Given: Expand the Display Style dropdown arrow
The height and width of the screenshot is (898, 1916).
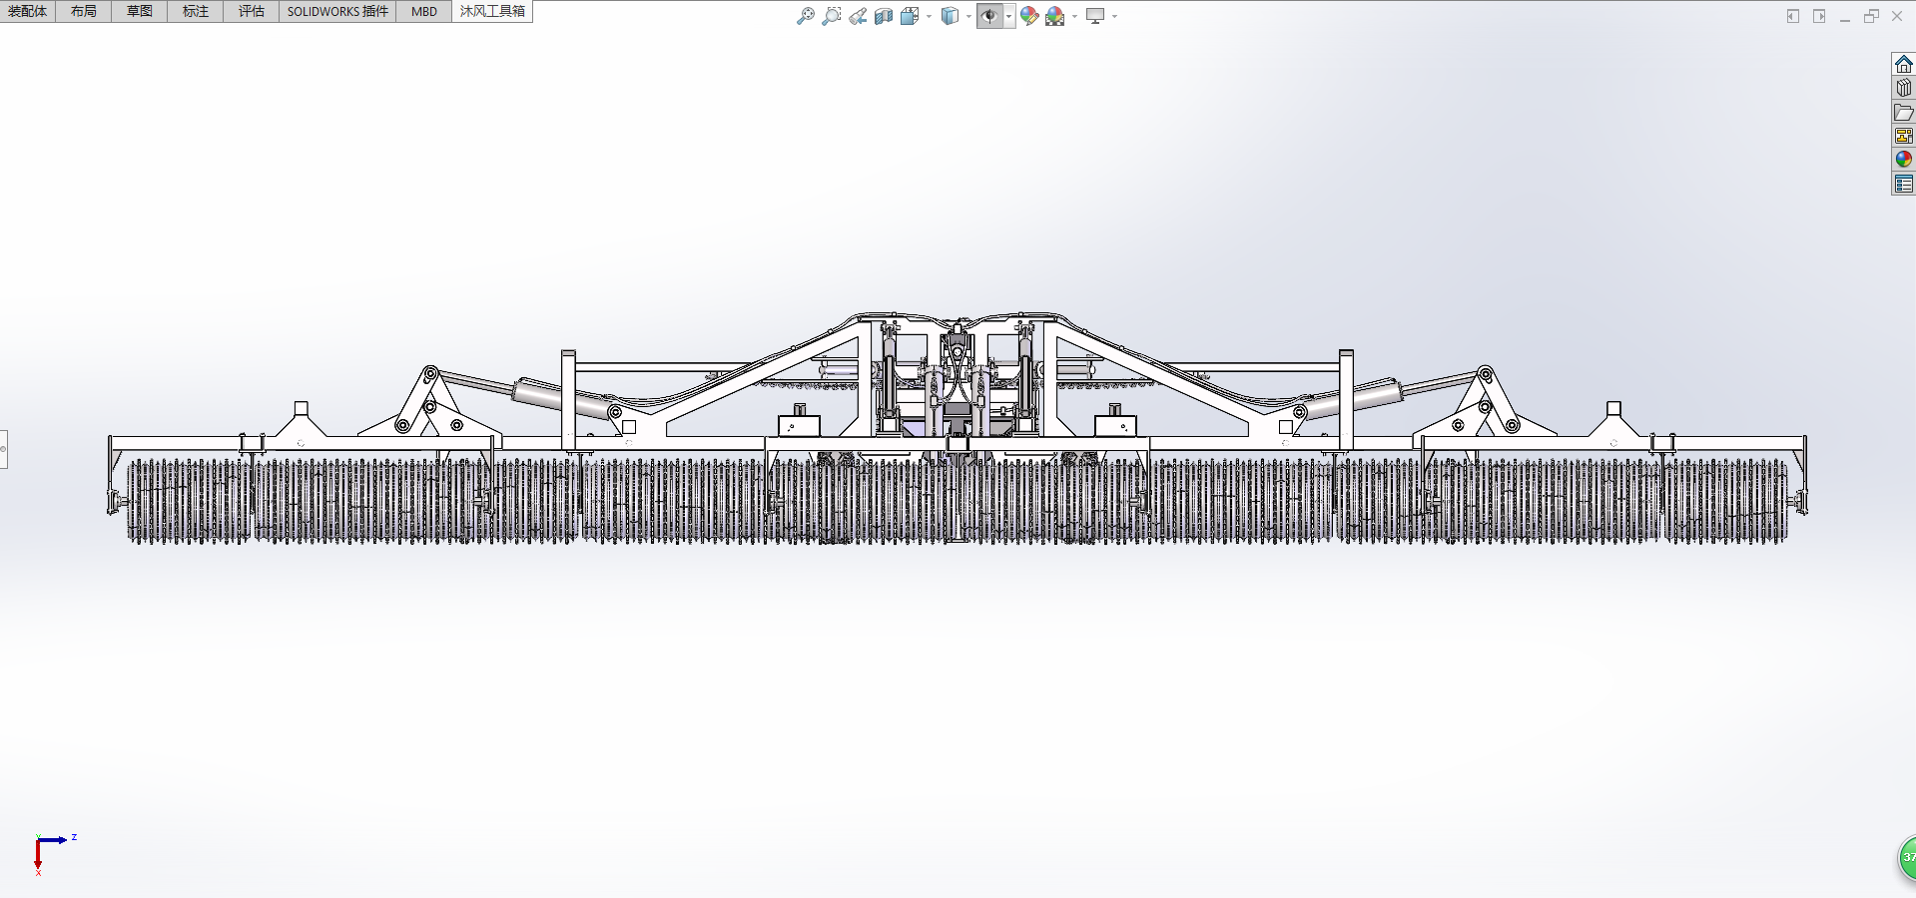Looking at the screenshot, I should pyautogui.click(x=968, y=16).
